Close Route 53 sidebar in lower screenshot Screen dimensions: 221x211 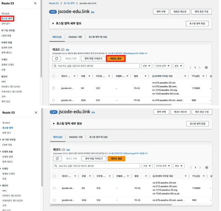[x=36, y=112]
